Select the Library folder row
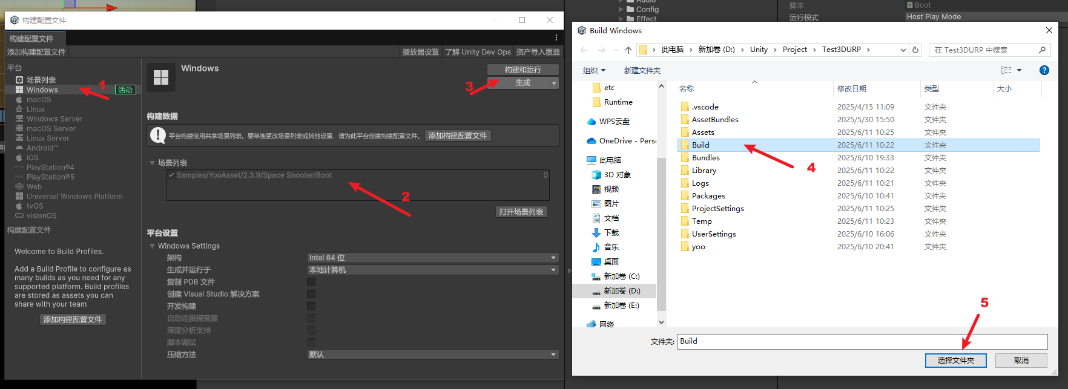 coord(859,171)
